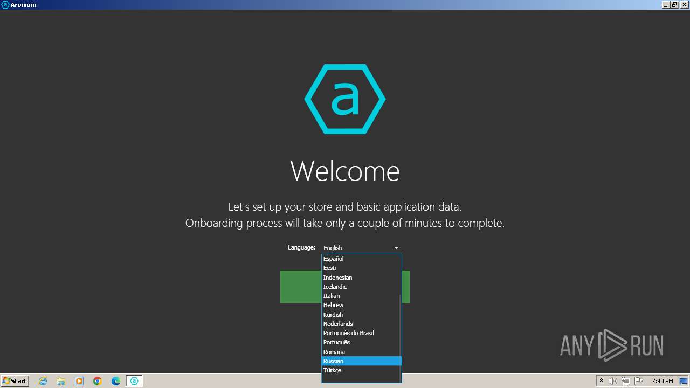The width and height of the screenshot is (690, 388).
Task: Click the green button behind the list
Action: point(301,287)
